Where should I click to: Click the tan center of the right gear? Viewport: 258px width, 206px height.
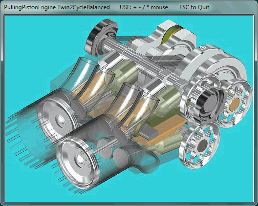(235, 104)
